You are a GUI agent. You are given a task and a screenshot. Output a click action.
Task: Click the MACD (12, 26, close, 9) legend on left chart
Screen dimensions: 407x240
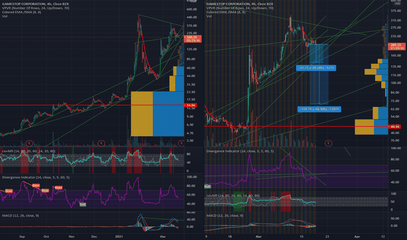[x=20, y=216]
